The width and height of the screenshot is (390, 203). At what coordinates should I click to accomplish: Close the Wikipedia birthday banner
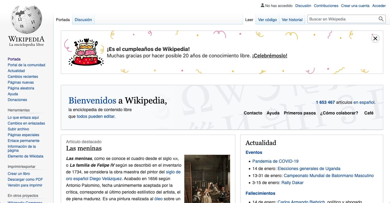pyautogui.click(x=375, y=38)
